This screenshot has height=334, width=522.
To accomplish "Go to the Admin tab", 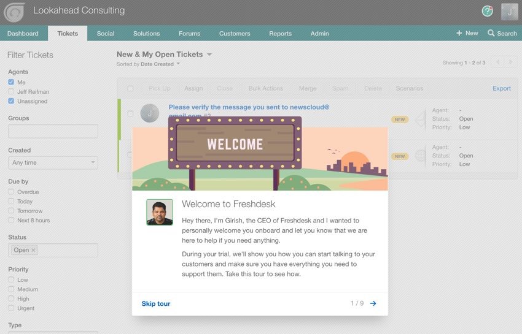I will click(319, 33).
